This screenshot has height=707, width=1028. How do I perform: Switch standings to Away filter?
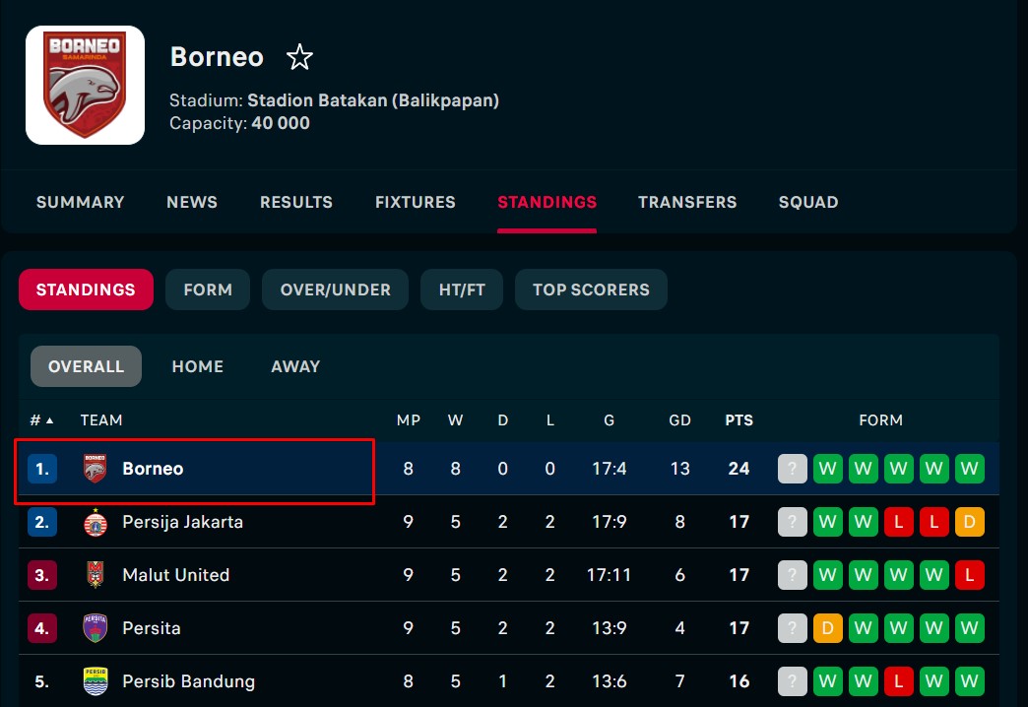295,366
